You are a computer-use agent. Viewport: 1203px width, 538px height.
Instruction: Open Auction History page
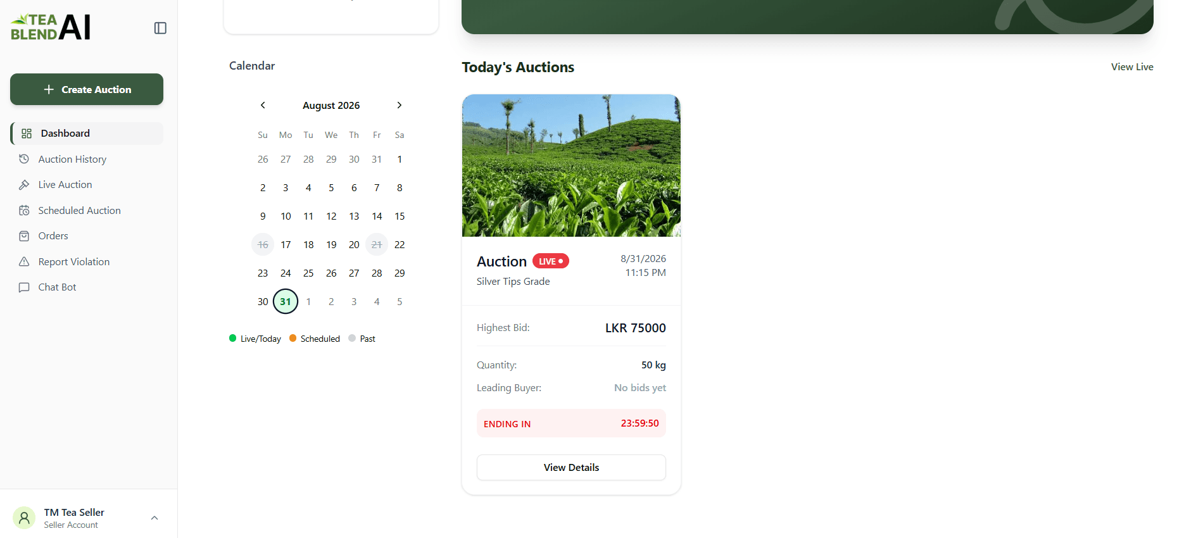point(87,159)
